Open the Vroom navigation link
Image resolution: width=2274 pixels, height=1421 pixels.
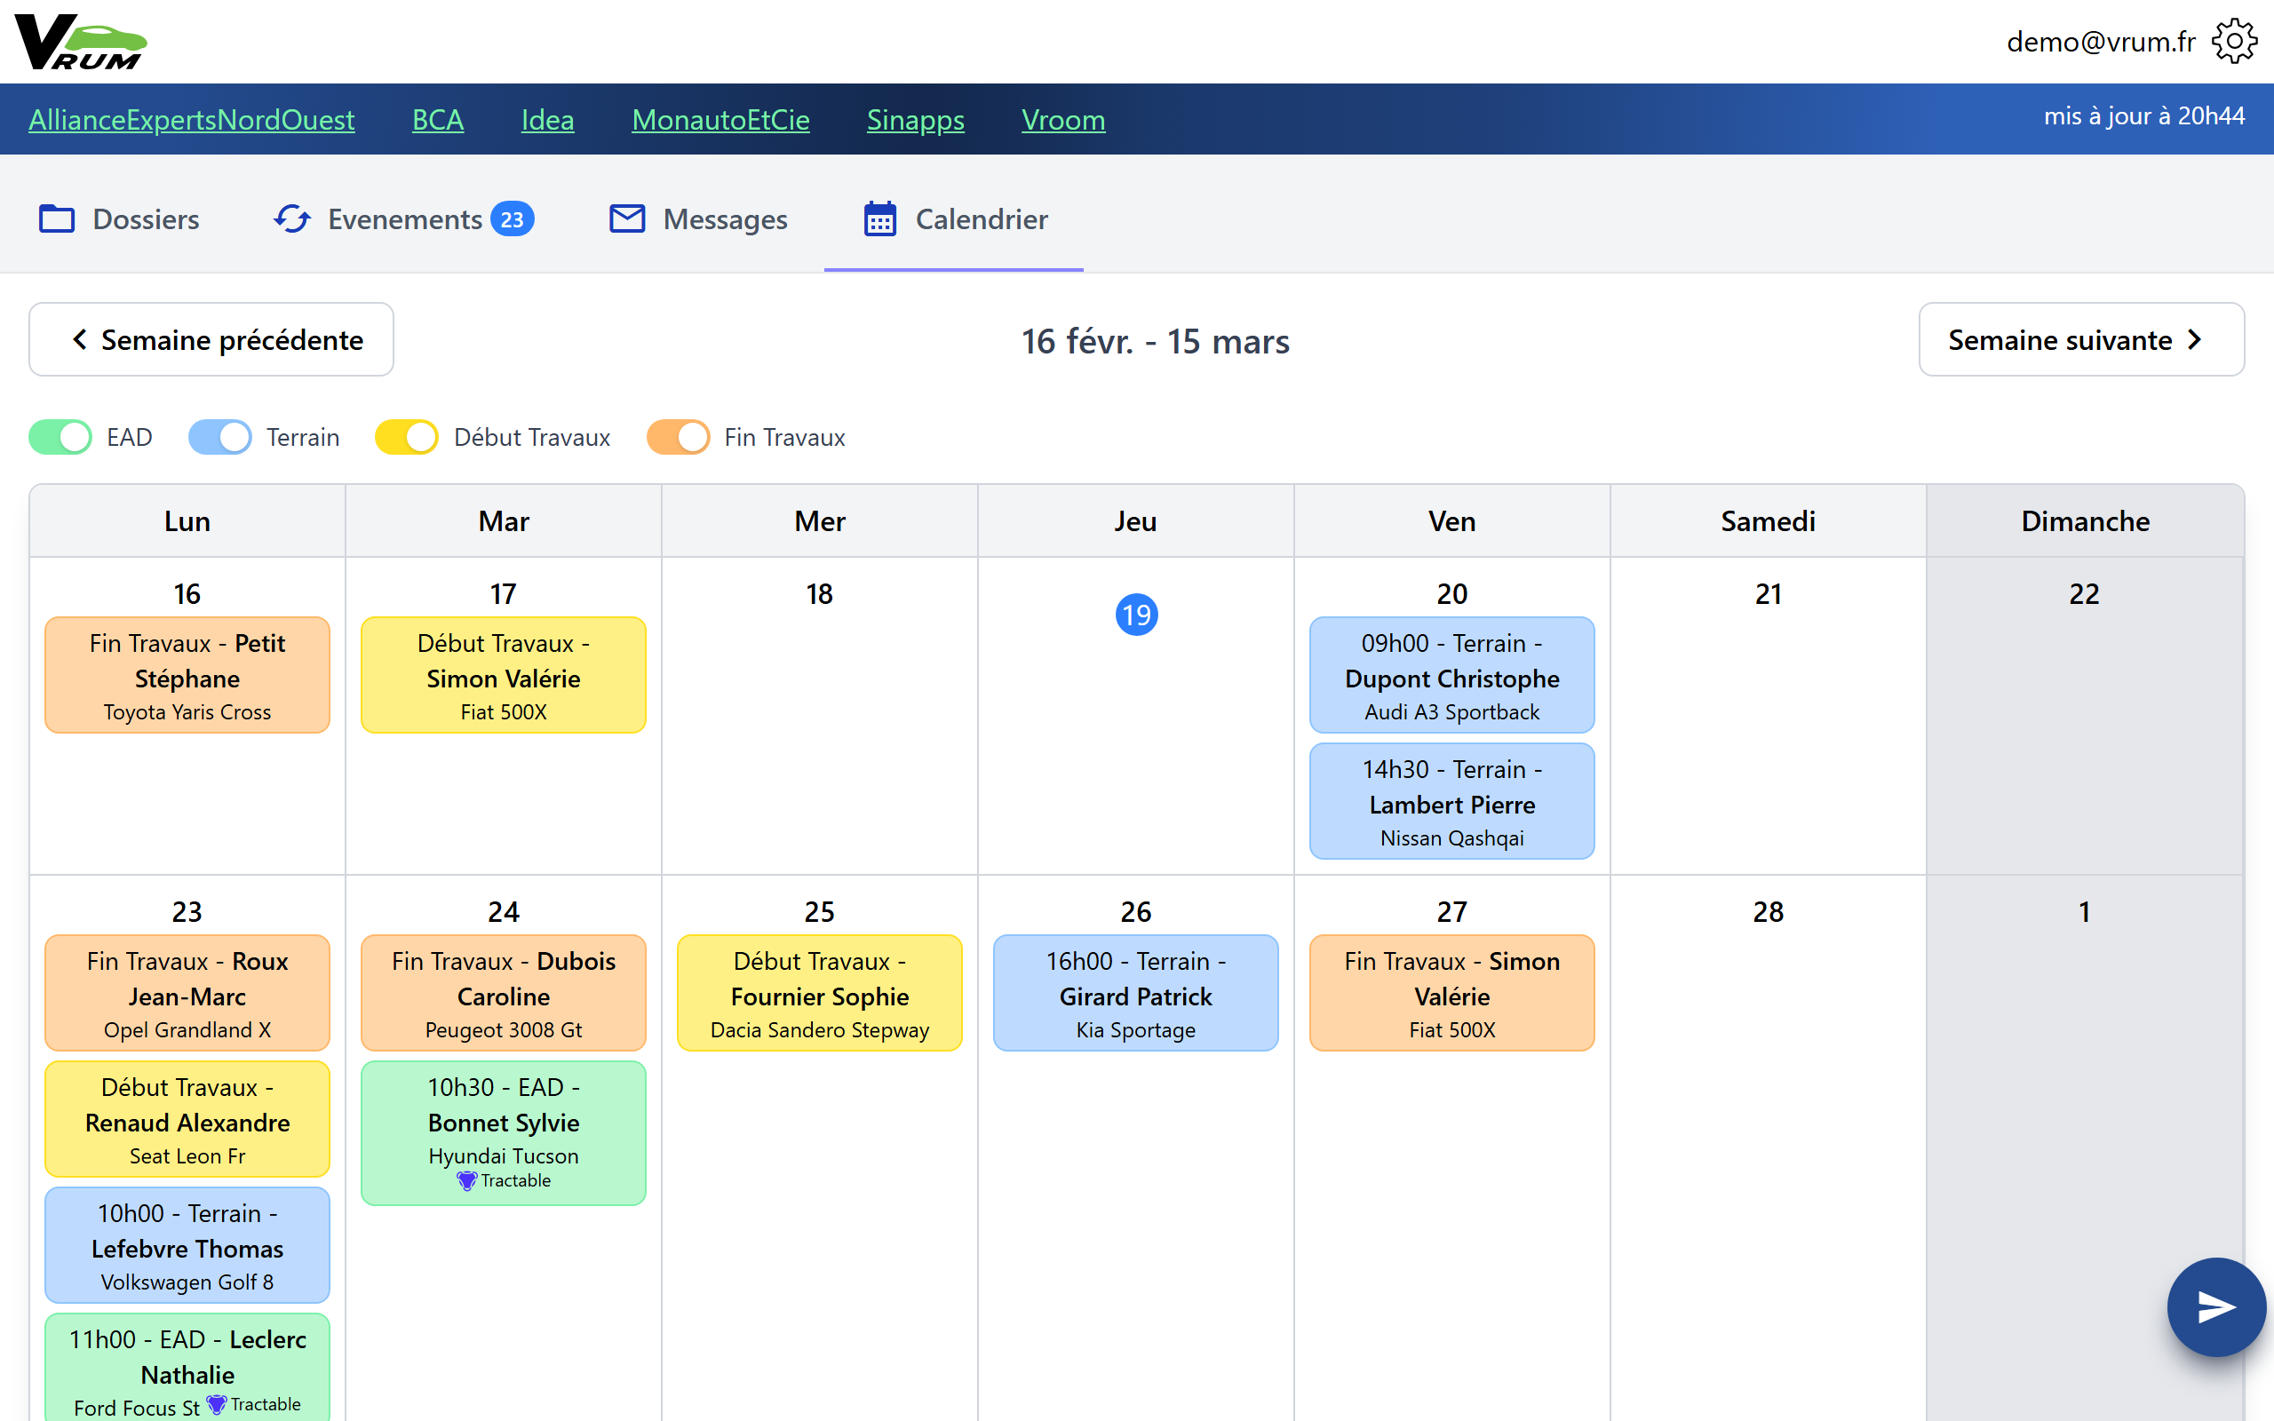click(x=1062, y=119)
